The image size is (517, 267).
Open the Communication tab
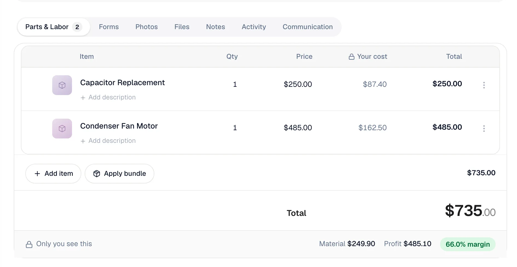308,27
